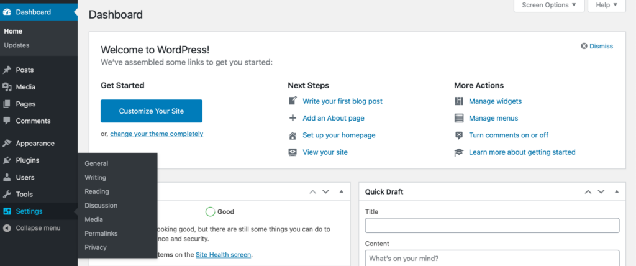Open Discussion in the Settings submenu
The image size is (636, 266).
point(101,206)
